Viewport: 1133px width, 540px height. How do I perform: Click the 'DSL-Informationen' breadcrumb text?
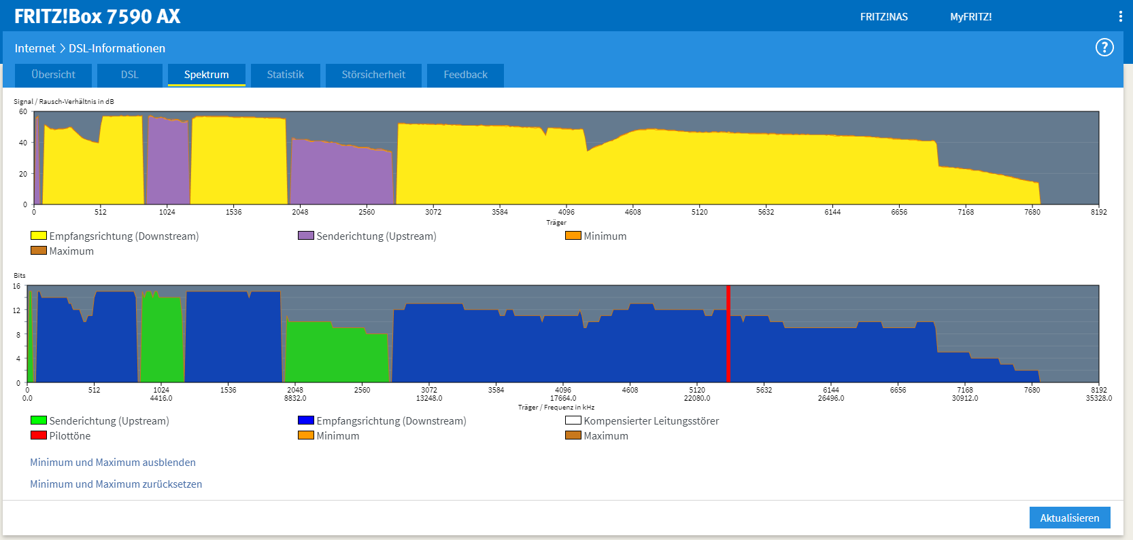[117, 48]
